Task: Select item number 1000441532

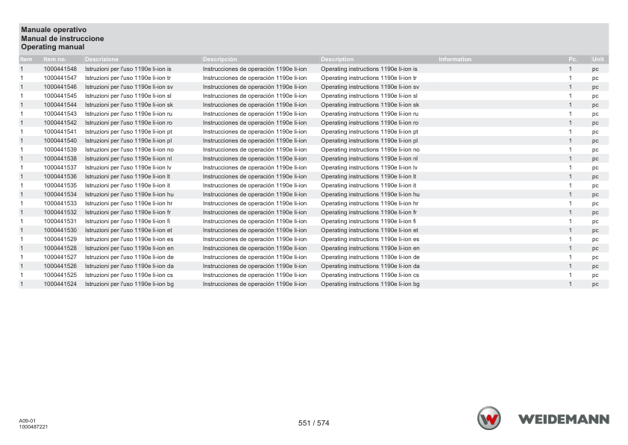Action: (x=60, y=212)
